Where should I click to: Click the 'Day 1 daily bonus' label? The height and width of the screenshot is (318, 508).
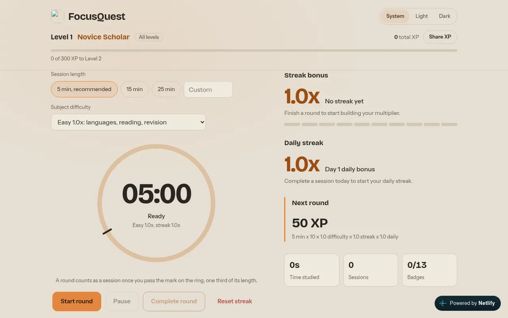coord(350,169)
